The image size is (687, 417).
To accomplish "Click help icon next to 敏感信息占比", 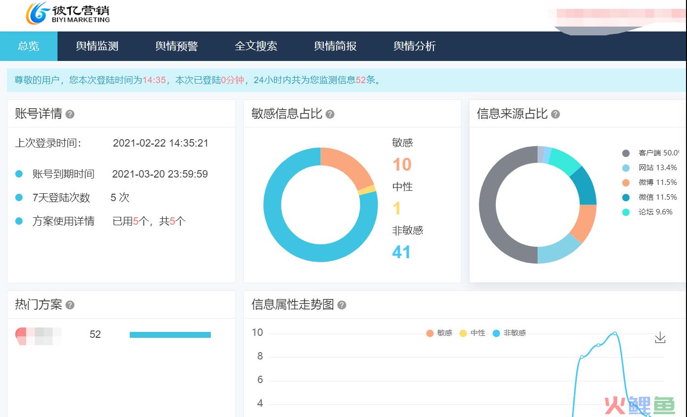I will (330, 114).
